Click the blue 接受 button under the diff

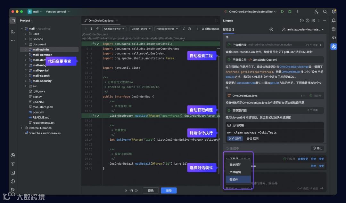click(169, 191)
